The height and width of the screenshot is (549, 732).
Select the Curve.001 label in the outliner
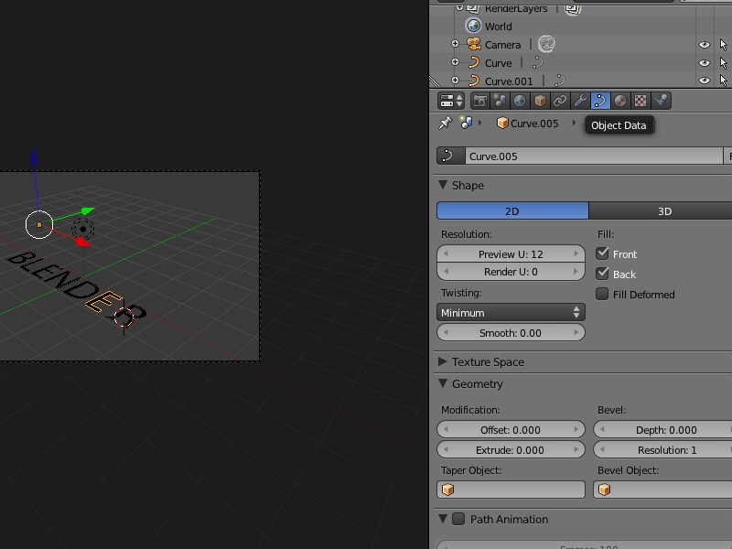pyautogui.click(x=509, y=81)
